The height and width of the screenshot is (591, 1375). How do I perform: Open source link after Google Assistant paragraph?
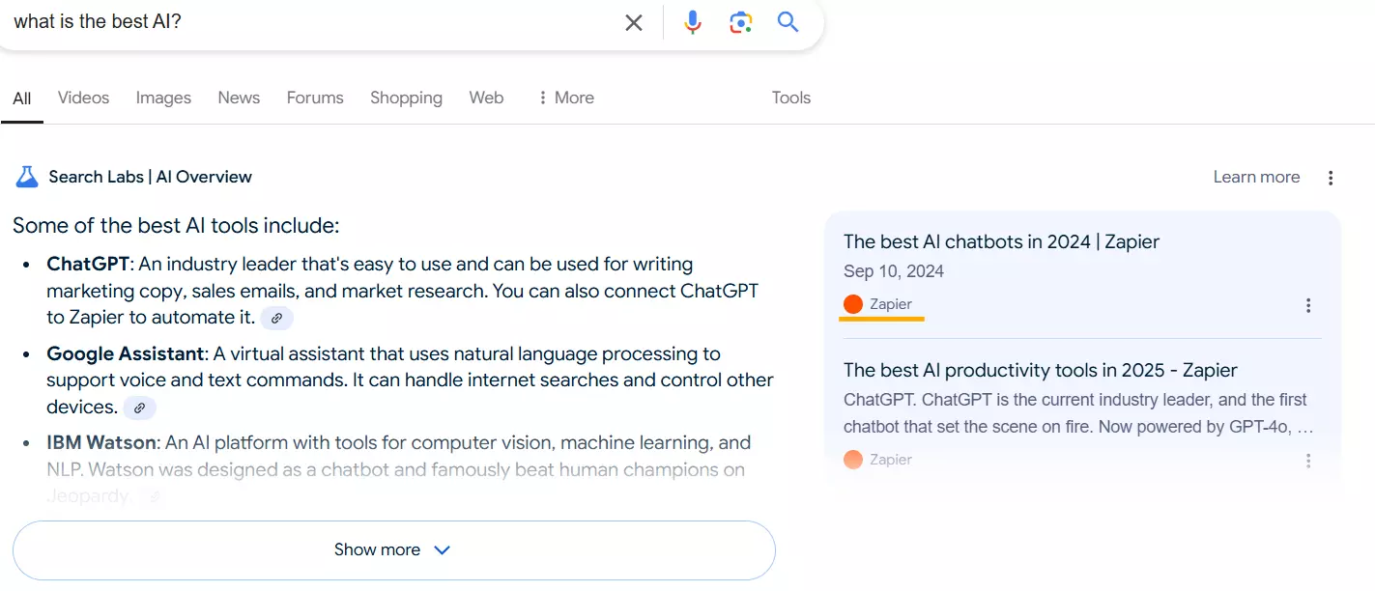coord(139,408)
